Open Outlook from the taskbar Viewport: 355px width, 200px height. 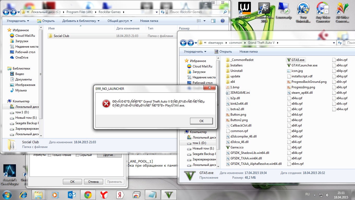click(x=71, y=195)
